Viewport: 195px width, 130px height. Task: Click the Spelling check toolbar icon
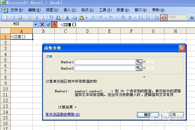point(51,18)
